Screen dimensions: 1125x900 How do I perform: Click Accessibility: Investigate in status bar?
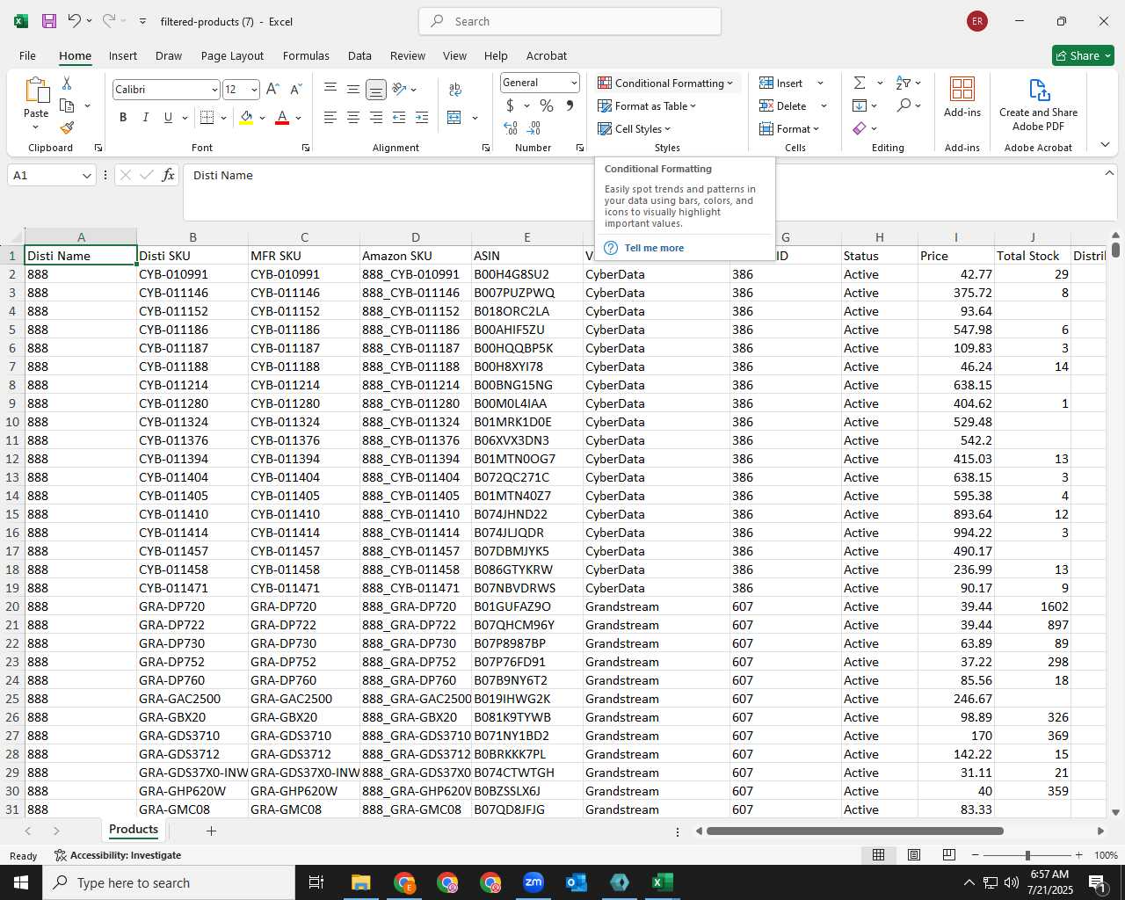(118, 855)
